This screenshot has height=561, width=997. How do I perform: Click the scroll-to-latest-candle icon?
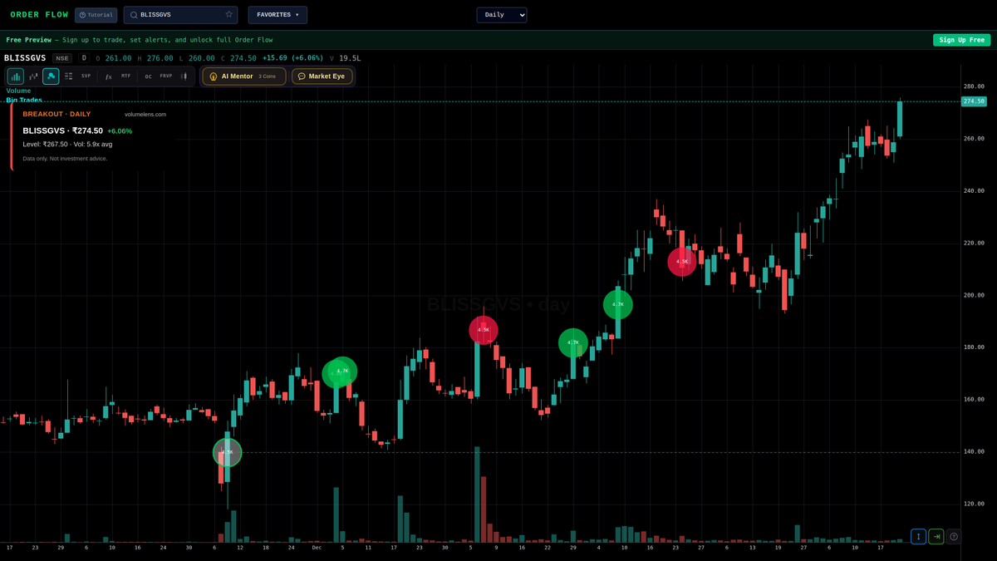(x=936, y=536)
